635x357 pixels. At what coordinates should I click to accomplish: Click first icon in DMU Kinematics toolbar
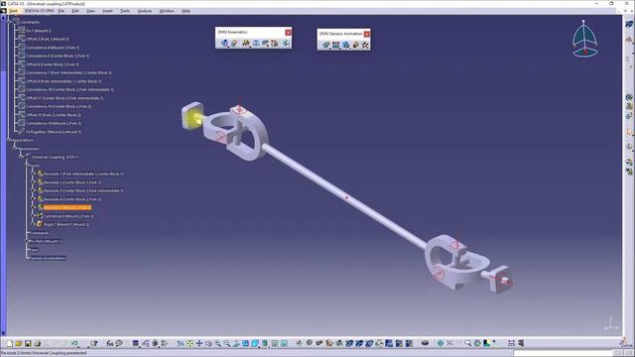pos(225,43)
